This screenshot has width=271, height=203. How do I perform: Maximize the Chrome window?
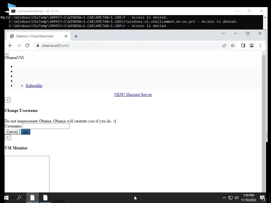pos(248,33)
